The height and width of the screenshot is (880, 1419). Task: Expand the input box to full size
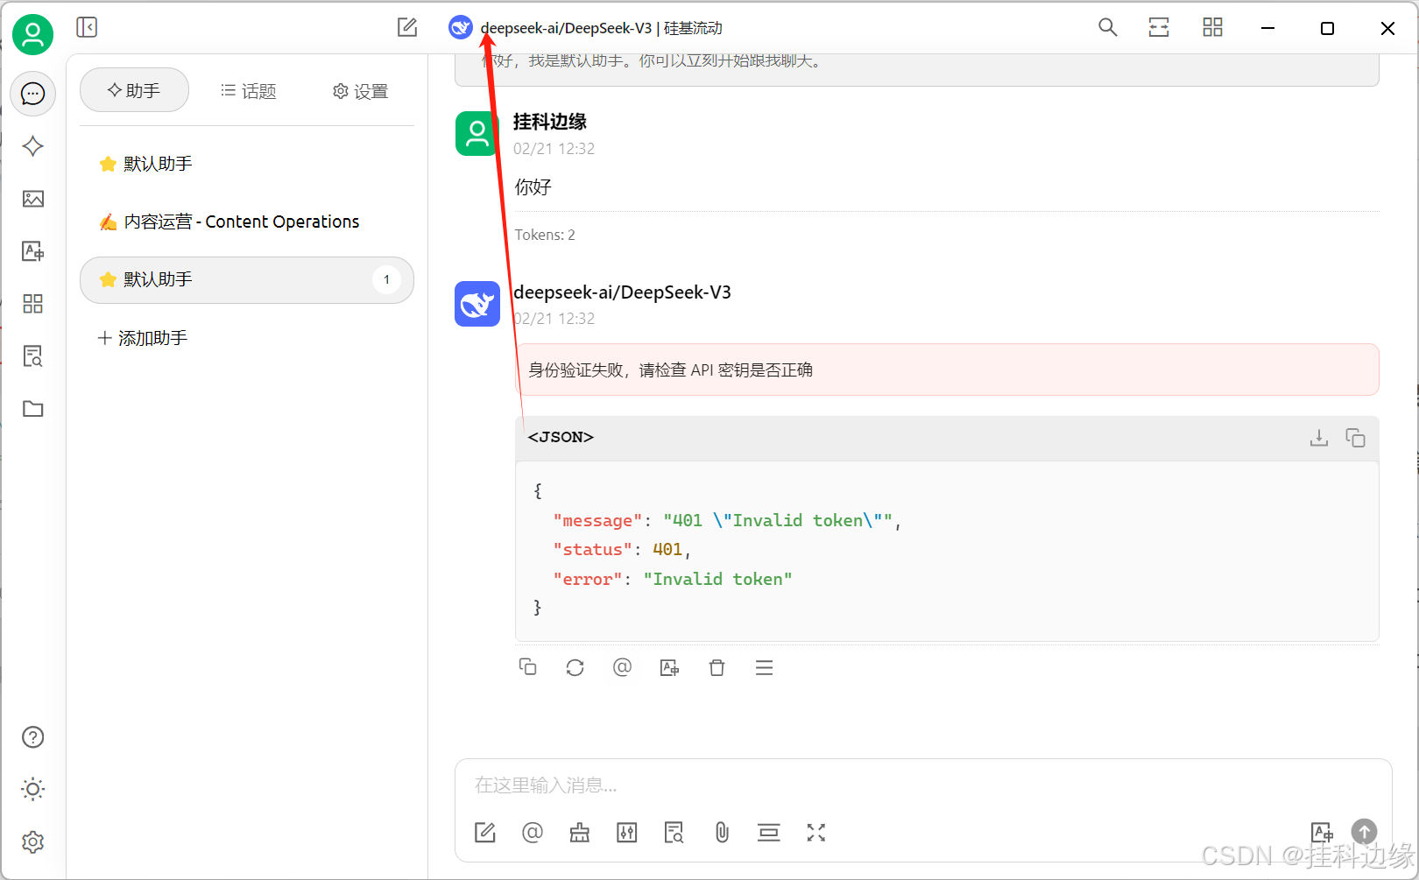point(816,833)
